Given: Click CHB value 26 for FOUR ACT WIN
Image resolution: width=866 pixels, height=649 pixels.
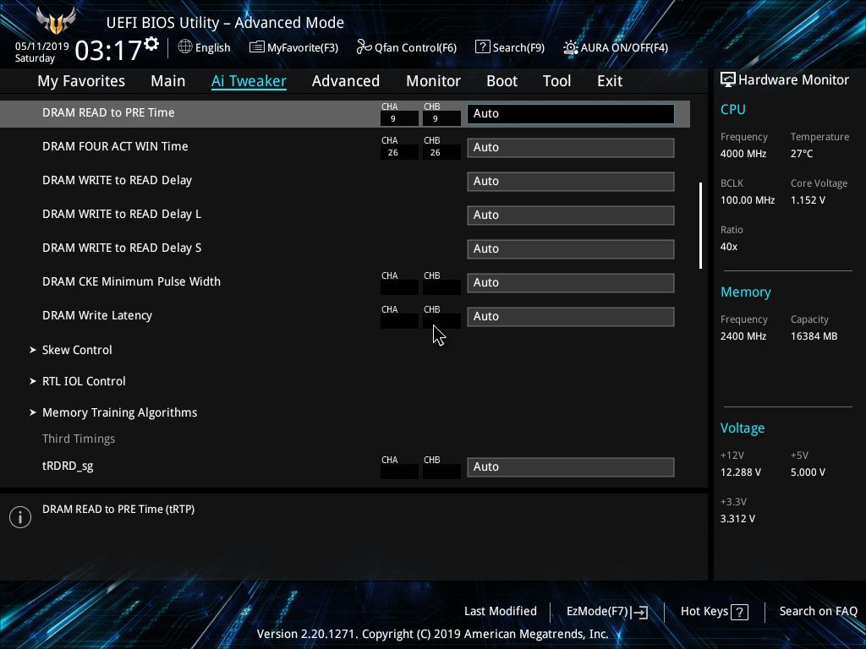Looking at the screenshot, I should [441, 152].
